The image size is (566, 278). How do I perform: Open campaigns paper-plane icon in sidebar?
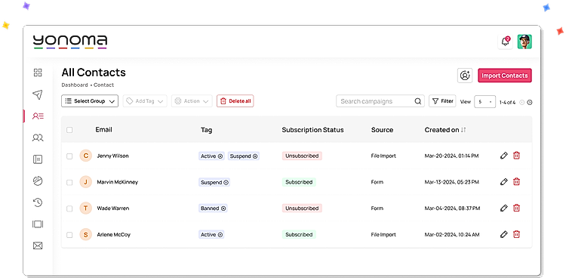coord(38,94)
